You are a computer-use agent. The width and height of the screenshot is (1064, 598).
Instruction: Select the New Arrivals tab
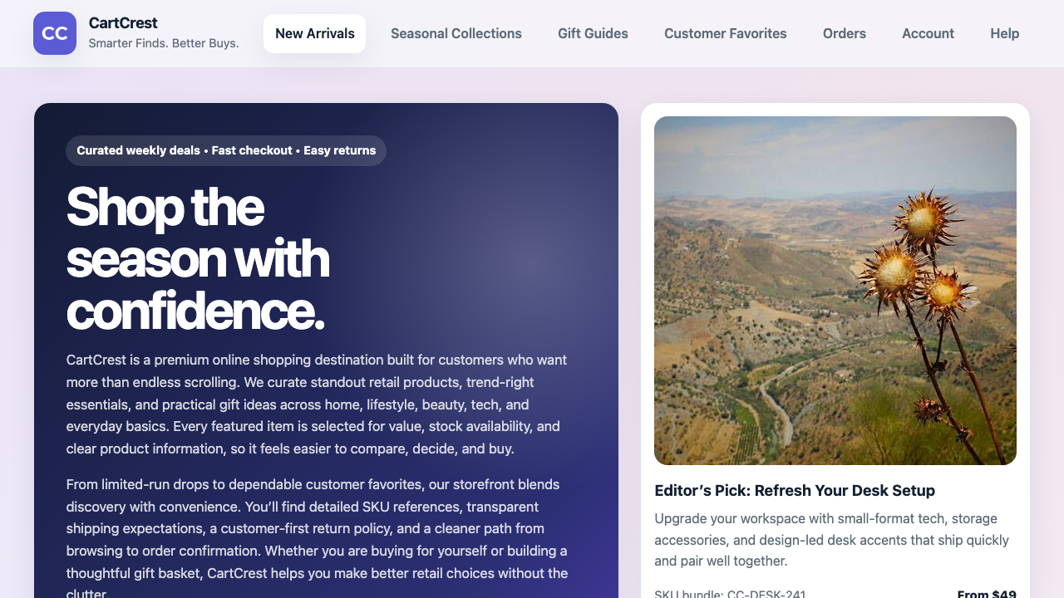point(314,33)
